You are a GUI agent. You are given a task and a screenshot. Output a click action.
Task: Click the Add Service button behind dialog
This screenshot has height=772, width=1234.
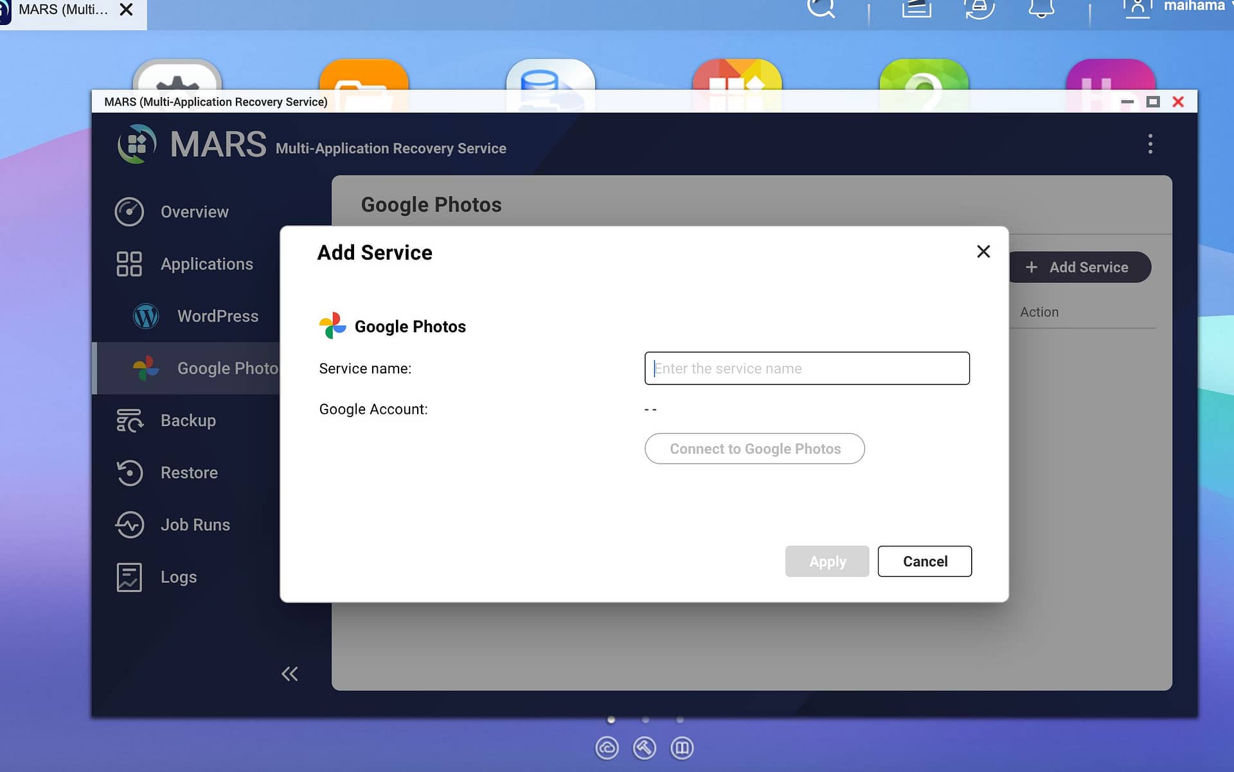pyautogui.click(x=1080, y=267)
